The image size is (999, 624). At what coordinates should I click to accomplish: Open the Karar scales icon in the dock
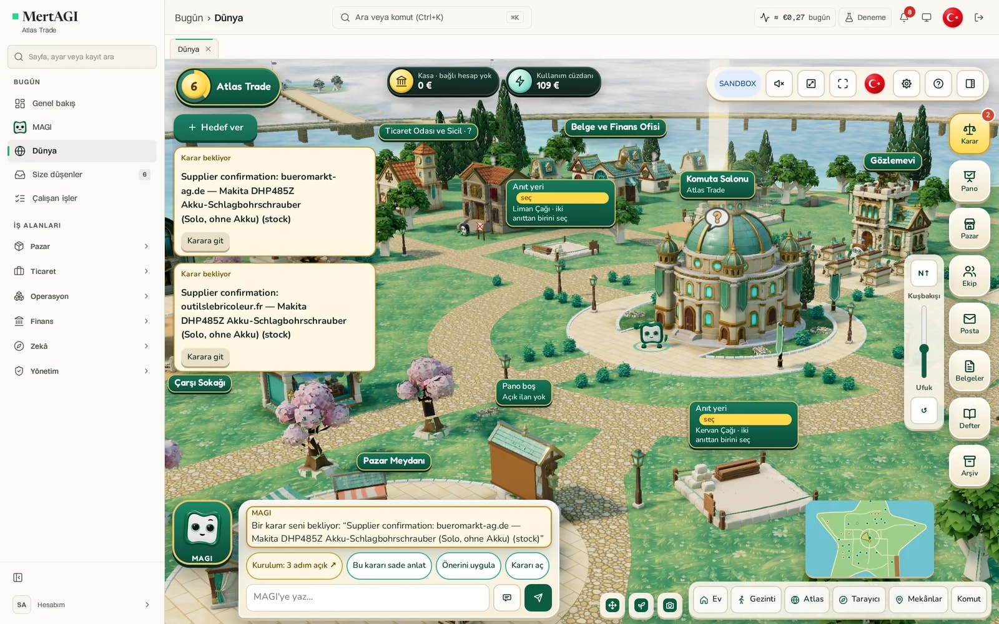pos(969,133)
